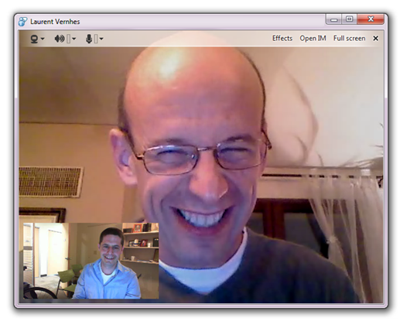Click the webcam icon in the toolbar

tap(34, 39)
